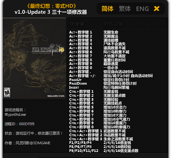Click the PageUp hotkey label
Image resolution: width=171 pixels, height=158 pixels.
[75, 80]
